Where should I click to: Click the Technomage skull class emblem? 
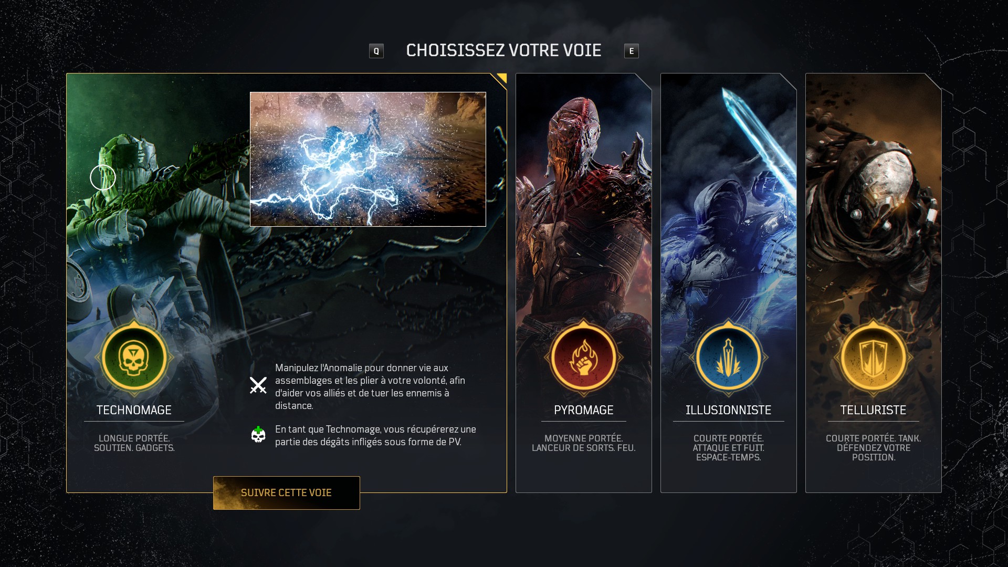[x=134, y=358]
